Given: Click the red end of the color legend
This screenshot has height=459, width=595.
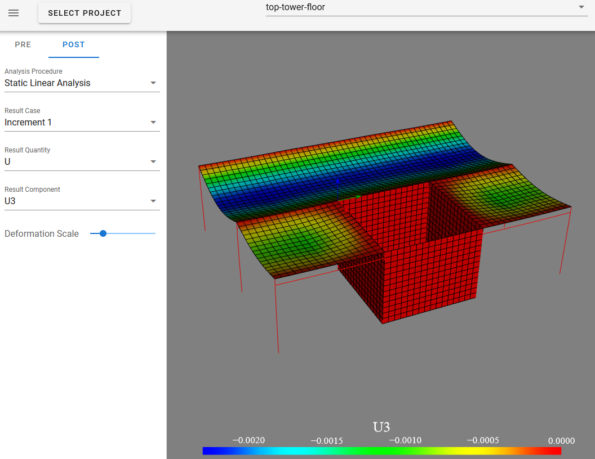Looking at the screenshot, I should click(557, 451).
